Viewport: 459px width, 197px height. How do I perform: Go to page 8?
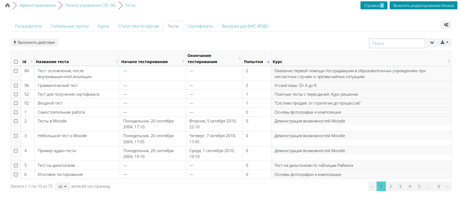(x=439, y=186)
